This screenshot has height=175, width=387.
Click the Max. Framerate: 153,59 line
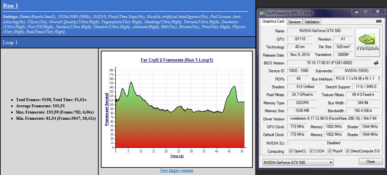(x=55, y=112)
